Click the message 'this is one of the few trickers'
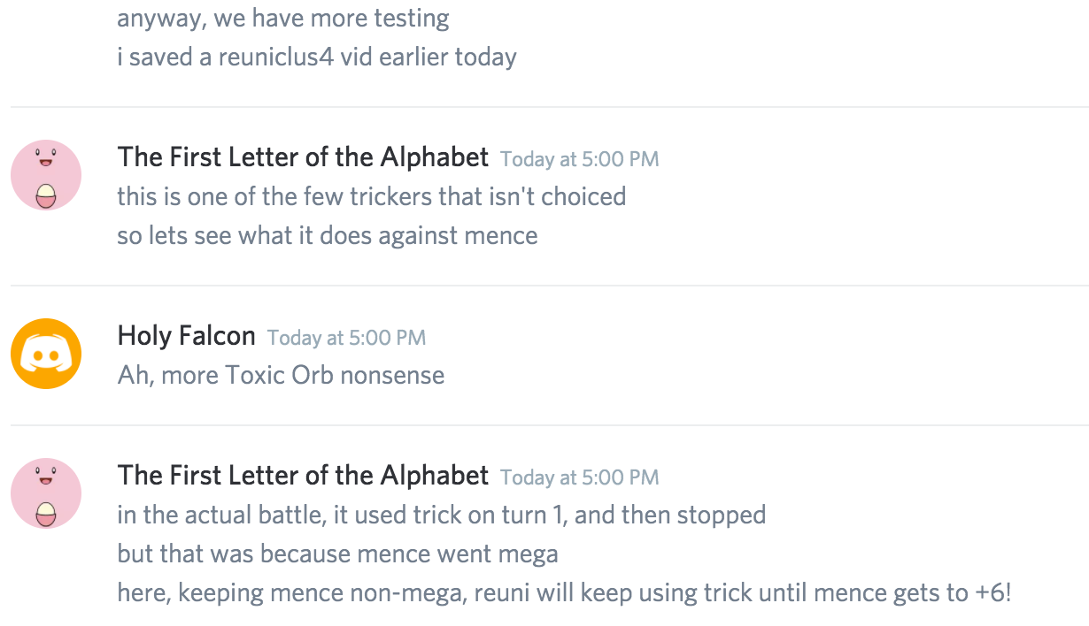 tap(371, 196)
